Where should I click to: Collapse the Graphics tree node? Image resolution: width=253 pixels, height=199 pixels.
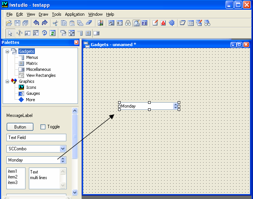[x=7, y=81]
